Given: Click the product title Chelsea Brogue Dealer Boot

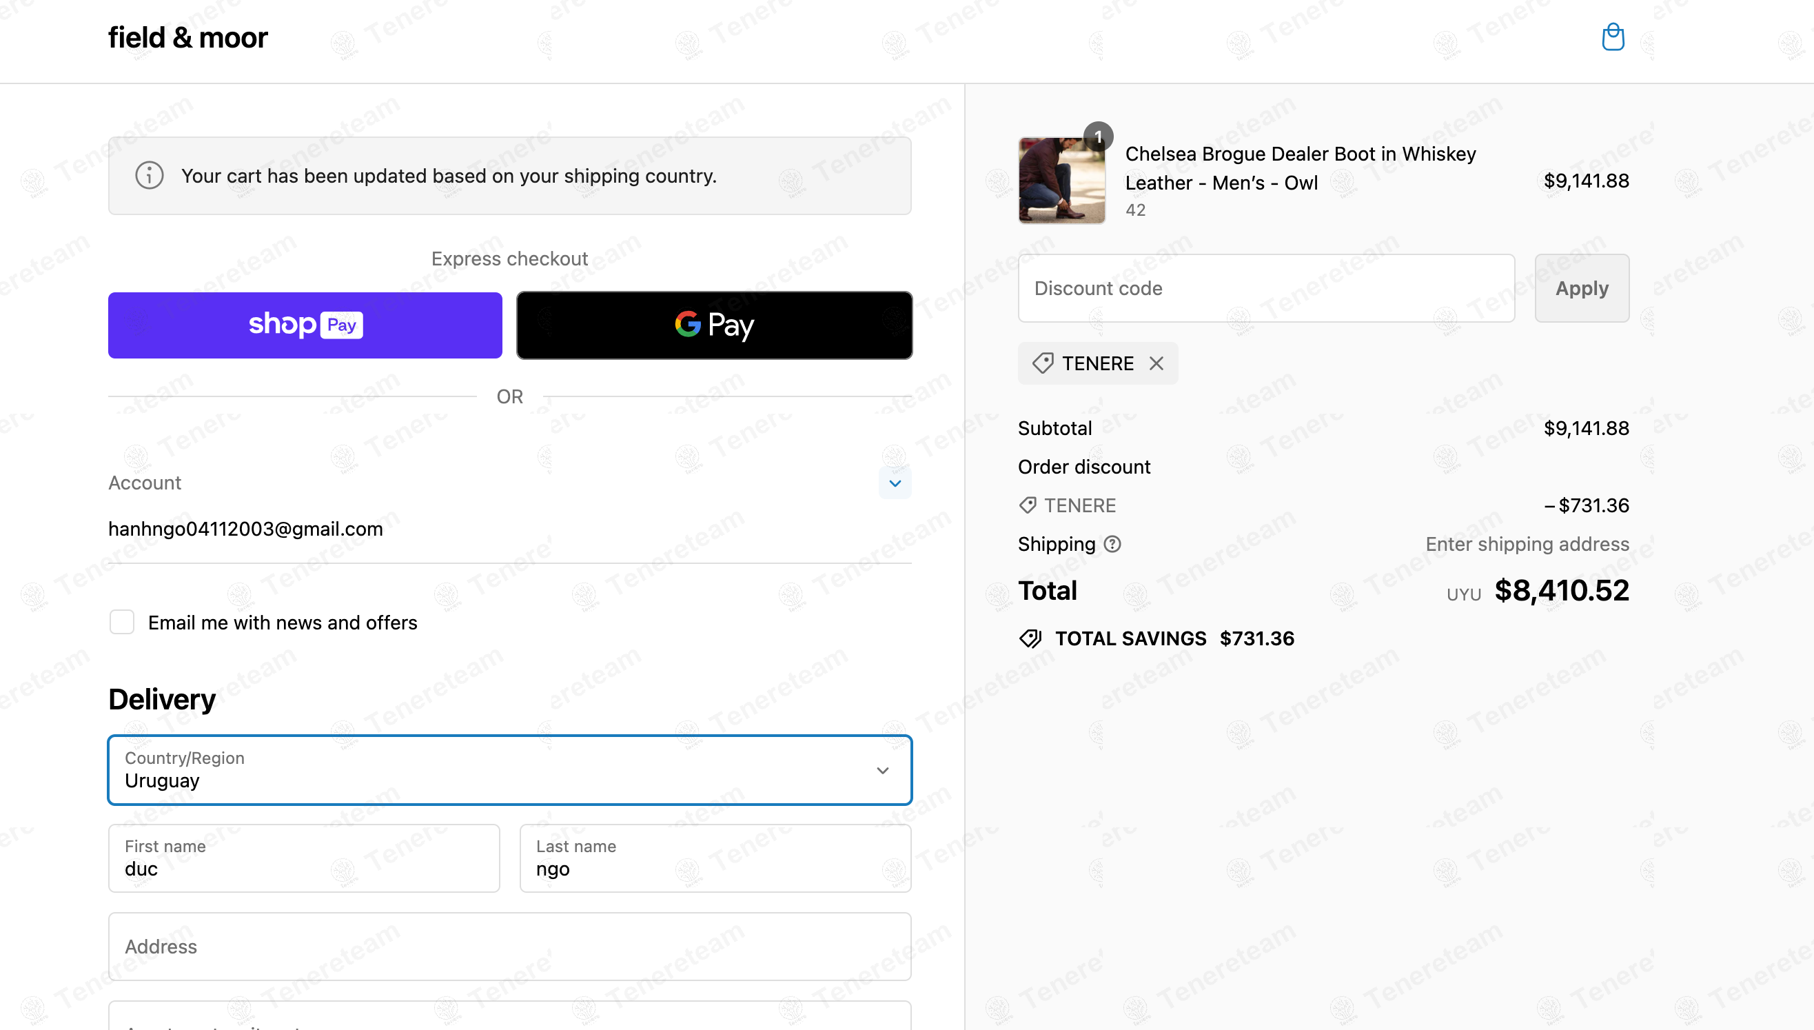Looking at the screenshot, I should tap(1300, 168).
